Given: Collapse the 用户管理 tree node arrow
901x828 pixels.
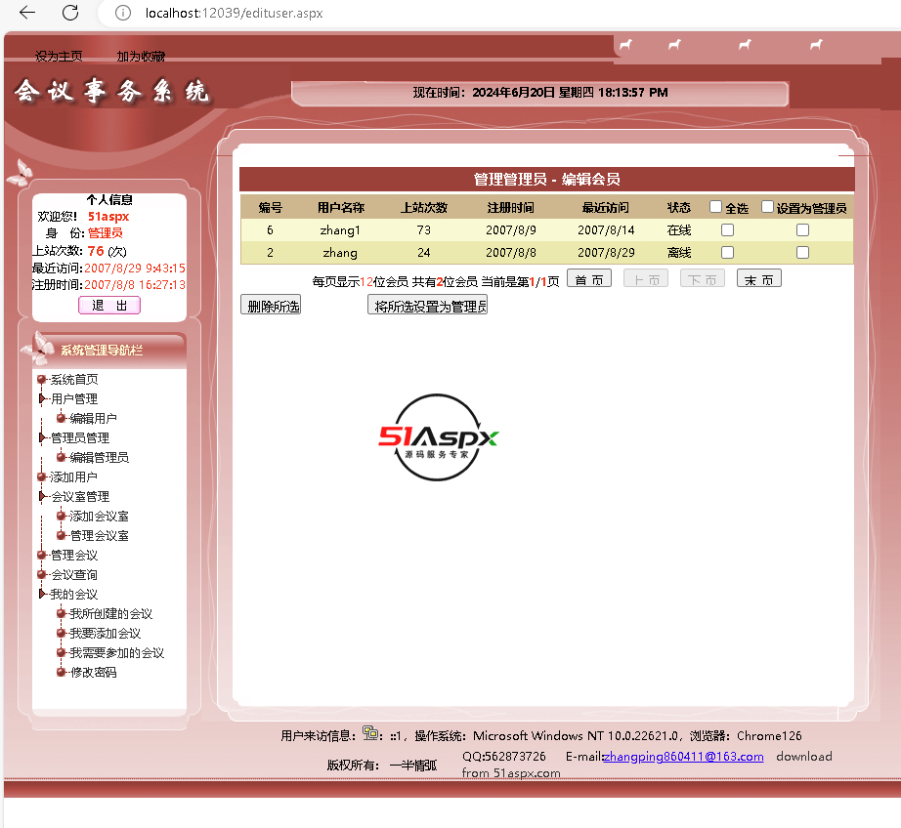Looking at the screenshot, I should pyautogui.click(x=42, y=398).
